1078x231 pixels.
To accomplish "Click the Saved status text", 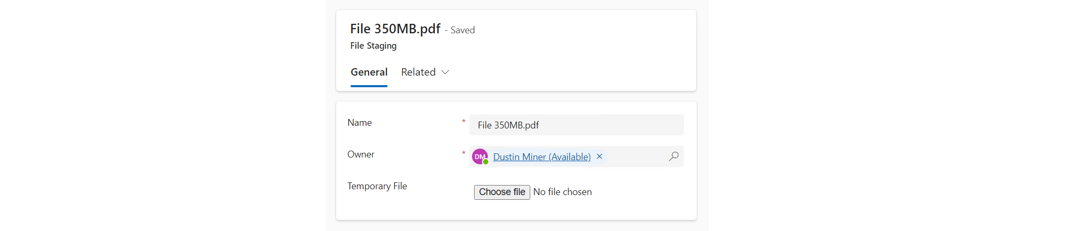I will click(462, 30).
